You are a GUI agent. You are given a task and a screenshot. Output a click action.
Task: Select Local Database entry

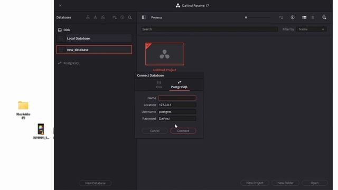click(94, 39)
